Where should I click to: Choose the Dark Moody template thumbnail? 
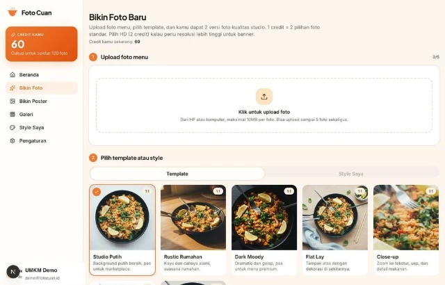264,217
